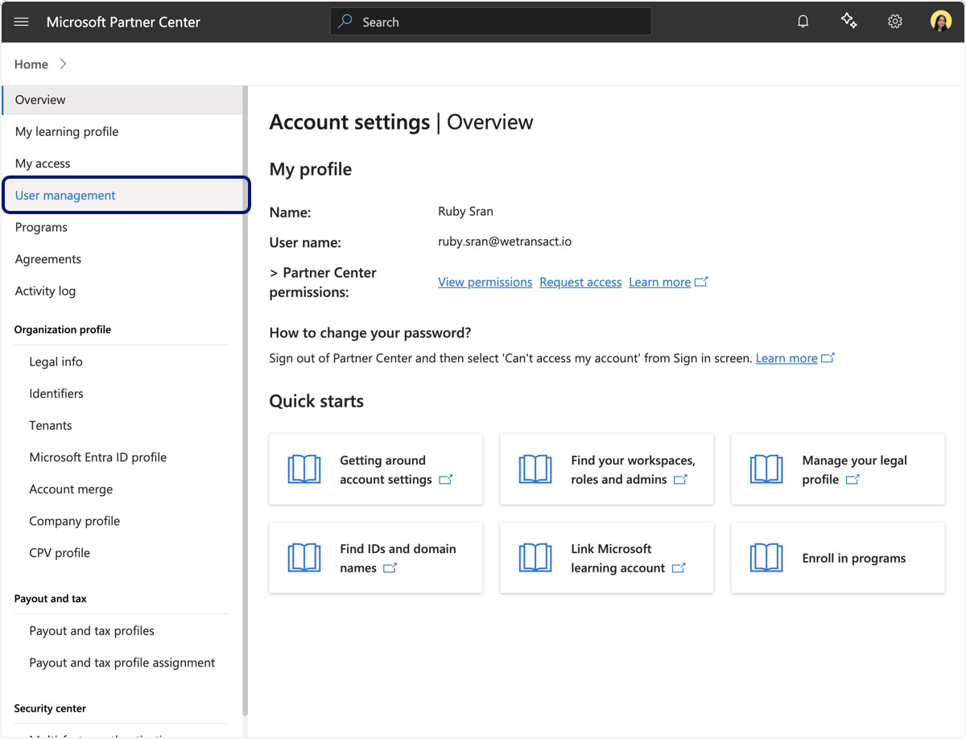
Task: Click the breadcrumb chevron after Home
Action: click(63, 64)
